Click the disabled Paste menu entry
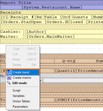 (x=23, y=59)
